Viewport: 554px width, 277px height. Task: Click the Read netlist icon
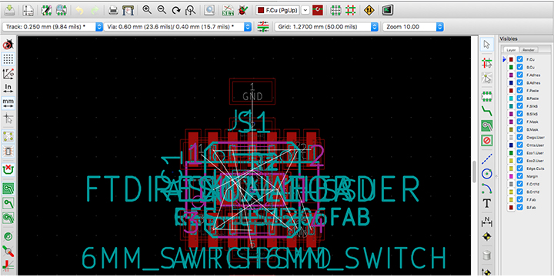click(228, 10)
